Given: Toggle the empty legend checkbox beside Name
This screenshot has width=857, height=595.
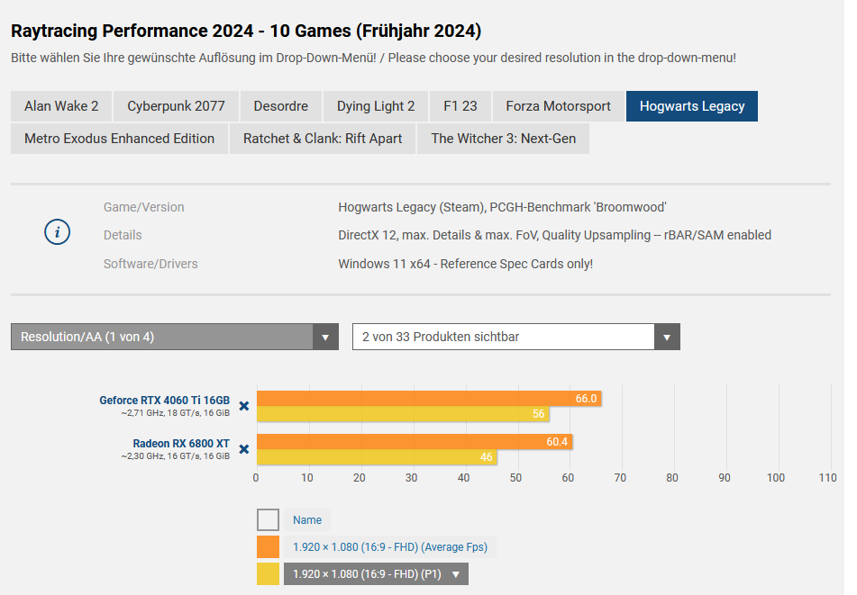Looking at the screenshot, I should (268, 519).
